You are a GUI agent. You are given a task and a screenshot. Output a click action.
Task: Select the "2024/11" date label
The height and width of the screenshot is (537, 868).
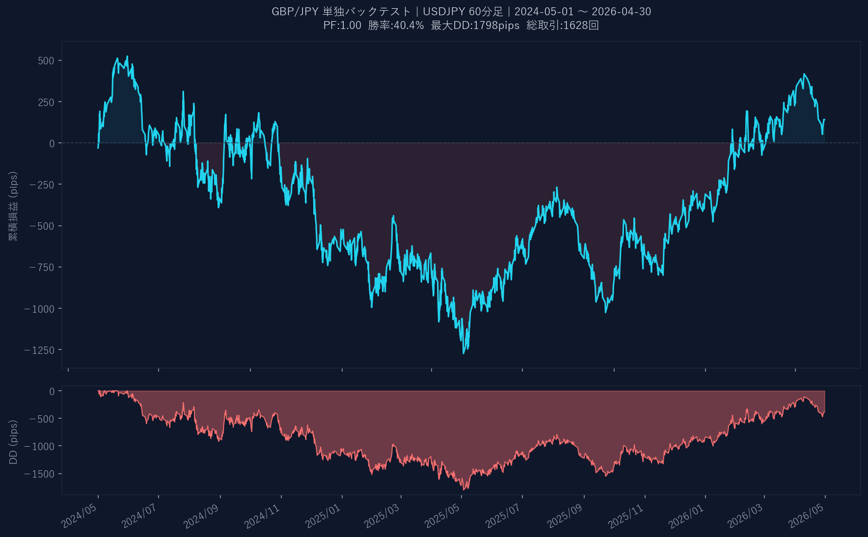pyautogui.click(x=263, y=515)
